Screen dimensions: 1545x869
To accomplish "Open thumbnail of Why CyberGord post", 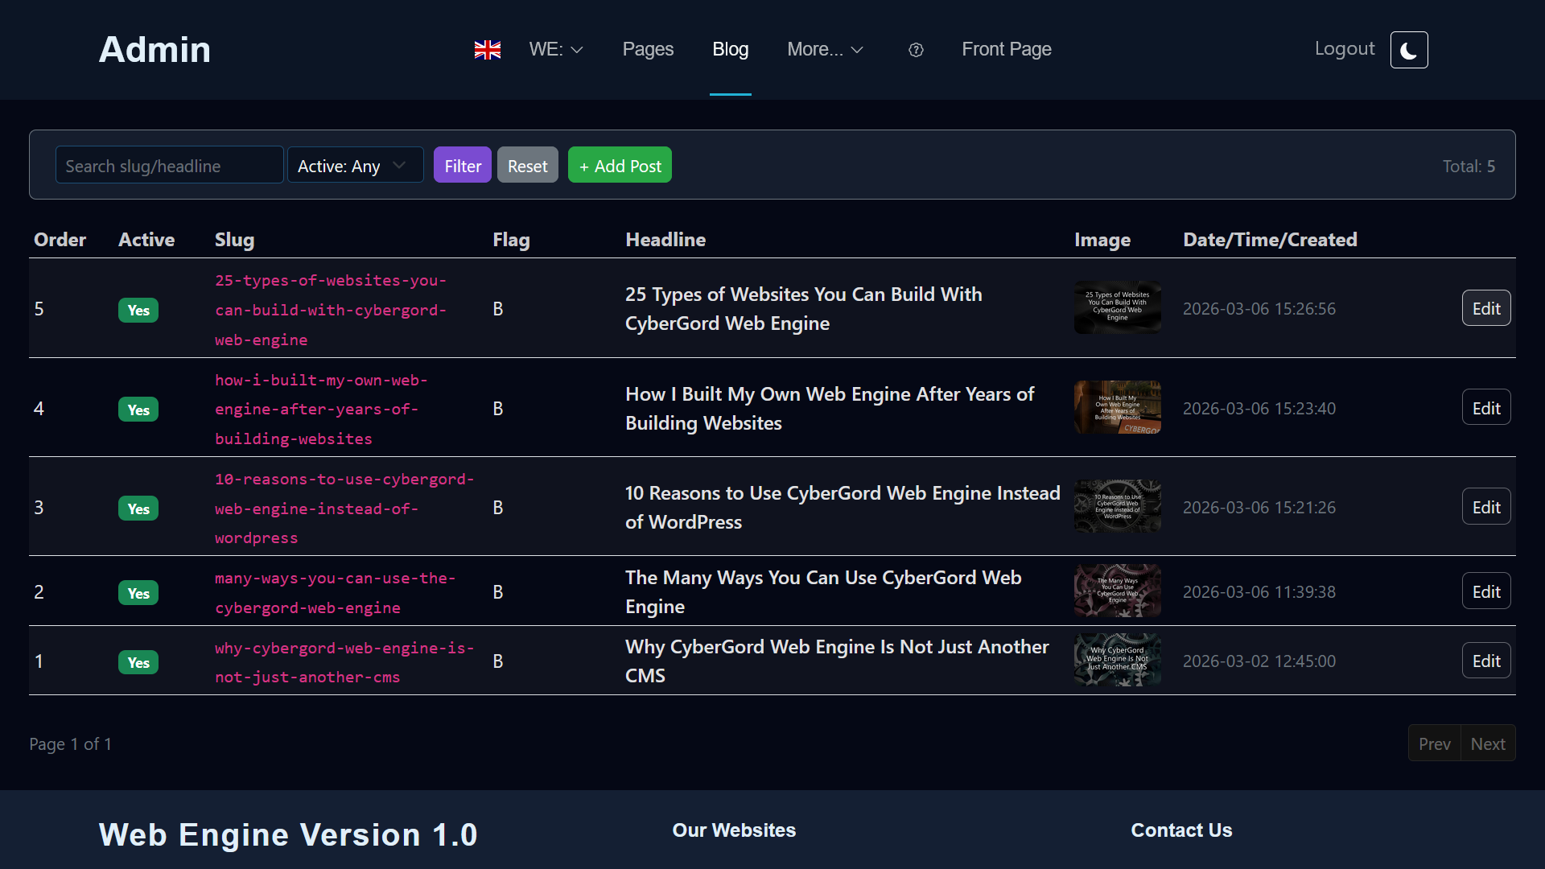I will 1118,660.
